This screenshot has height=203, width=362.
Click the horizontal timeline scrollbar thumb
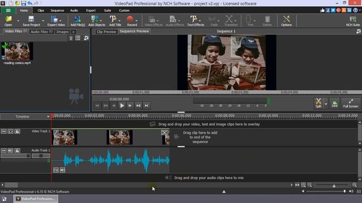[11, 185]
